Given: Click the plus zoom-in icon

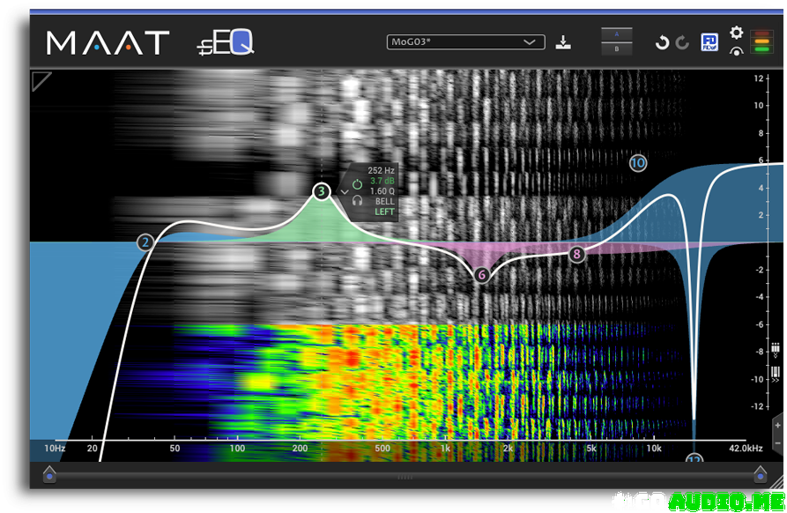Looking at the screenshot, I should [x=777, y=425].
